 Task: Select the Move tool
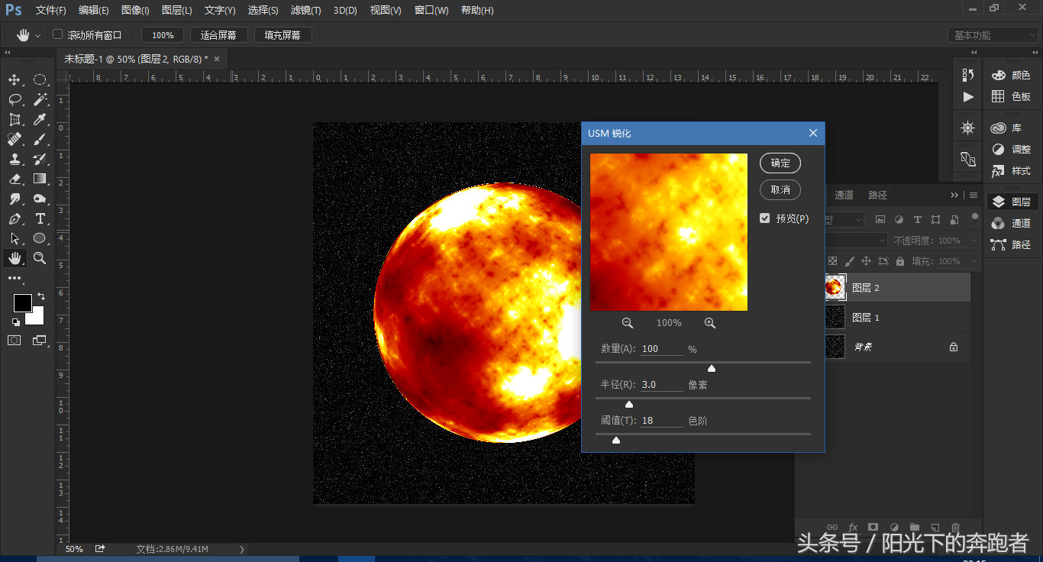coord(15,80)
